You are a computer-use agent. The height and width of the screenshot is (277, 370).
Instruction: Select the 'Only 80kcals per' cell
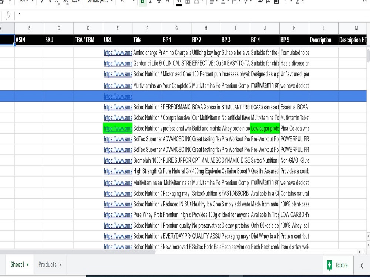265,225
